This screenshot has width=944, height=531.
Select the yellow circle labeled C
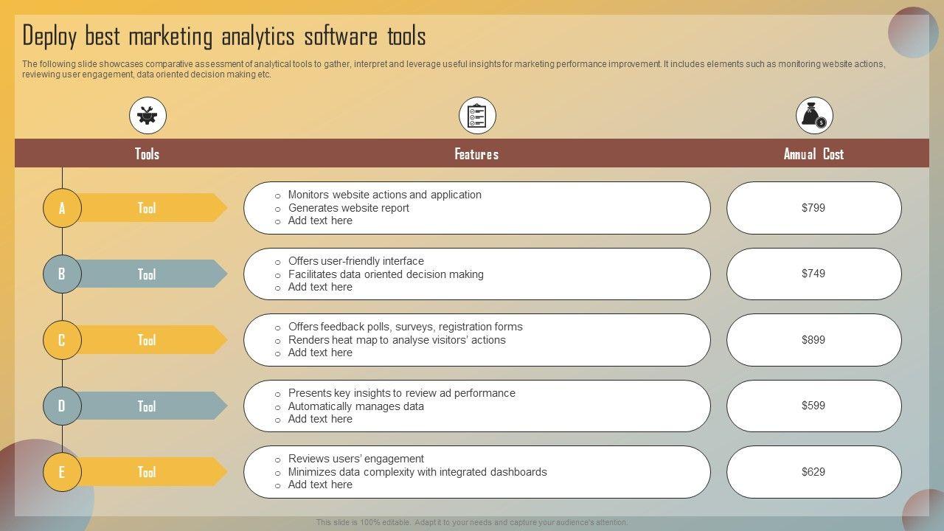click(62, 340)
